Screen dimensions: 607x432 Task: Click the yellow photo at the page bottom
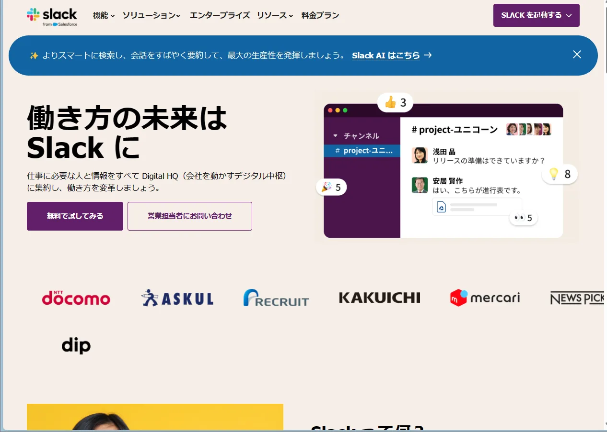click(x=155, y=417)
